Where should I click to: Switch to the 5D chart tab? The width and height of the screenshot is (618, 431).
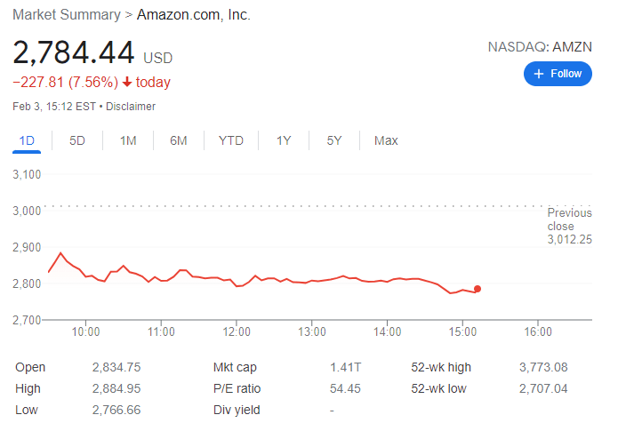[x=77, y=140]
